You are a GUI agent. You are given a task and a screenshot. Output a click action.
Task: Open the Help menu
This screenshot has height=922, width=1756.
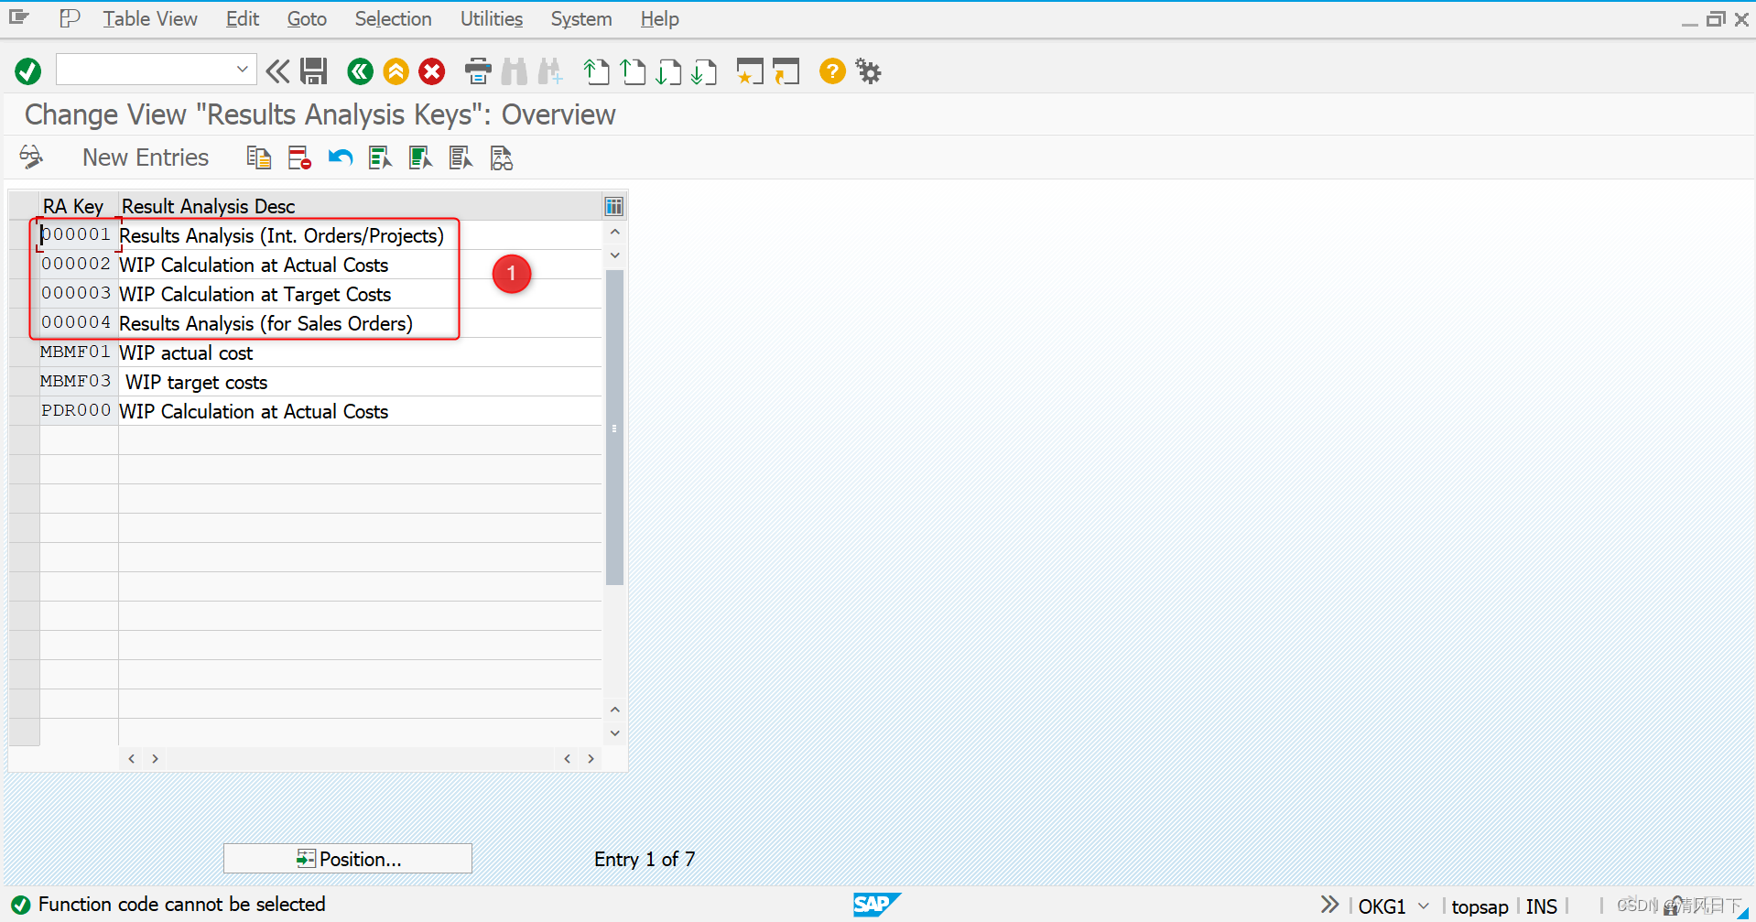pyautogui.click(x=659, y=18)
